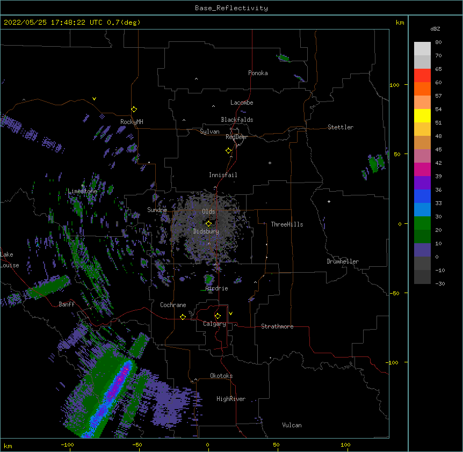Click the Banff label

coord(67,304)
